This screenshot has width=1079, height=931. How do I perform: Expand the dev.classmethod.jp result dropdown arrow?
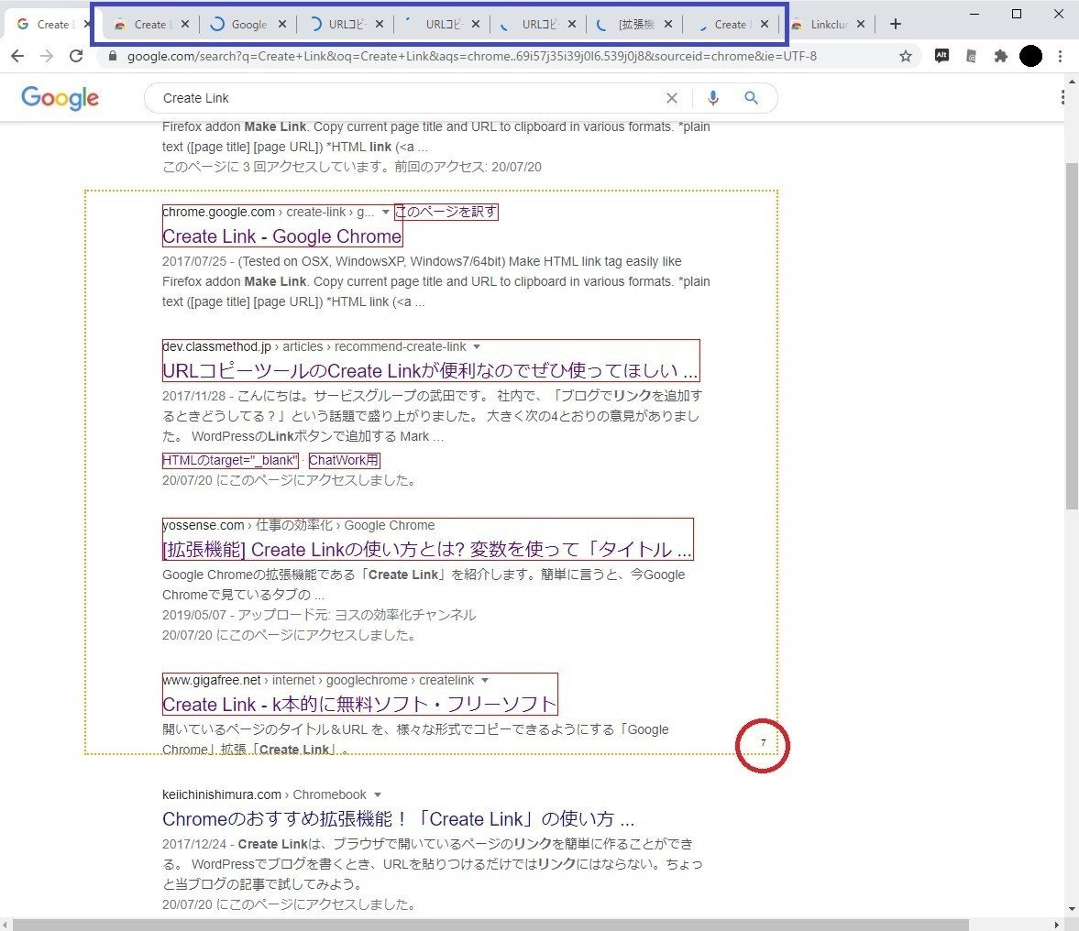pos(477,346)
